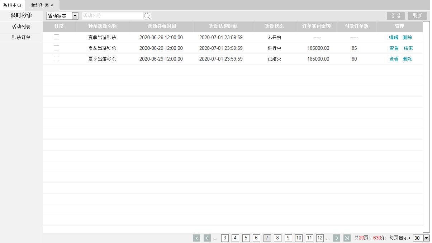The width and height of the screenshot is (432, 243).
Task: Click 编辑 link for the 未开始 activity
Action: pos(394,37)
